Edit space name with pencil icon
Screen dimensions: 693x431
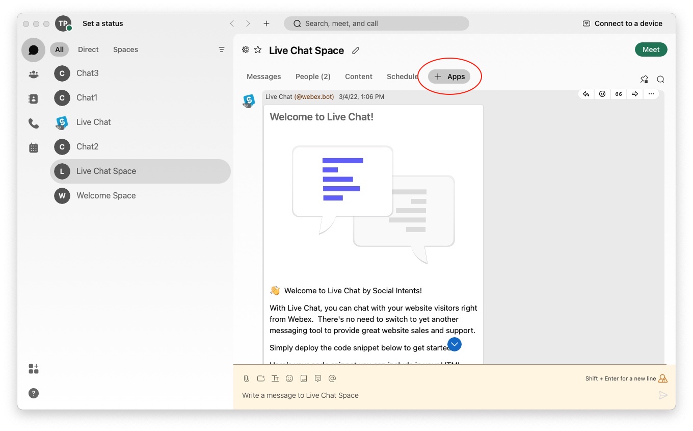[x=356, y=50]
